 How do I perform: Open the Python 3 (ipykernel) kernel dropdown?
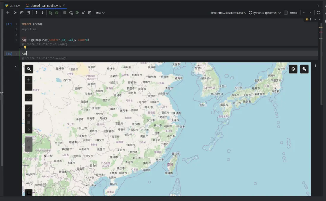[x=265, y=13]
